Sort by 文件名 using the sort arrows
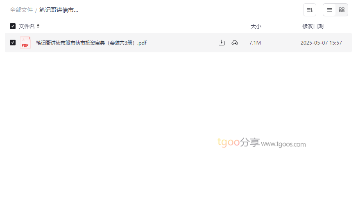The height and width of the screenshot is (220, 358). point(38,26)
